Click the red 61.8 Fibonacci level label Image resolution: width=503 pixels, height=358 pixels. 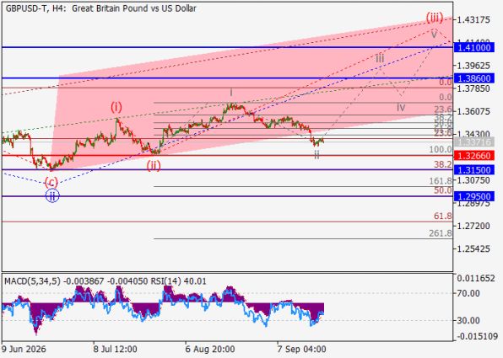(443, 216)
